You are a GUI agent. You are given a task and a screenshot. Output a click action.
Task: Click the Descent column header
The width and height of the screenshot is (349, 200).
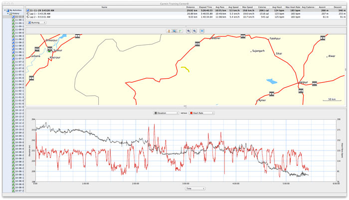338,7
